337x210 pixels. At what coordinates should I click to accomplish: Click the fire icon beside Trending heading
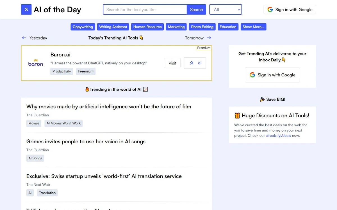pyautogui.click(x=87, y=89)
